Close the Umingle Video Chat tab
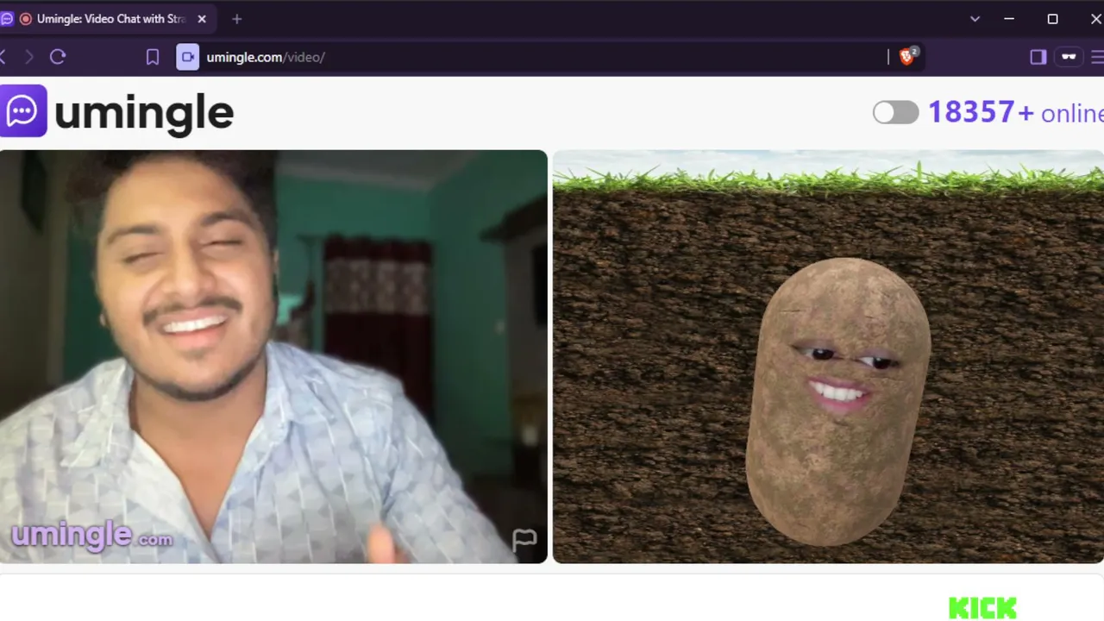Viewport: 1104px width, 621px height. [x=202, y=18]
